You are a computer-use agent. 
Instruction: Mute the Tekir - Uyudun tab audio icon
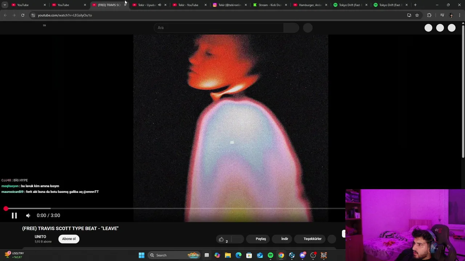click(159, 5)
